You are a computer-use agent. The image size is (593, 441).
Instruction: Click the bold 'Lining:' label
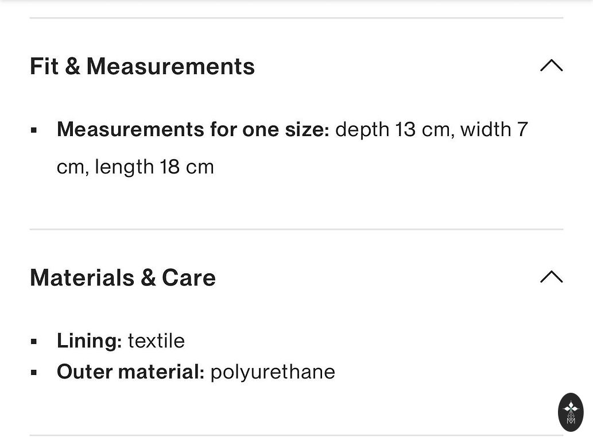(x=89, y=341)
